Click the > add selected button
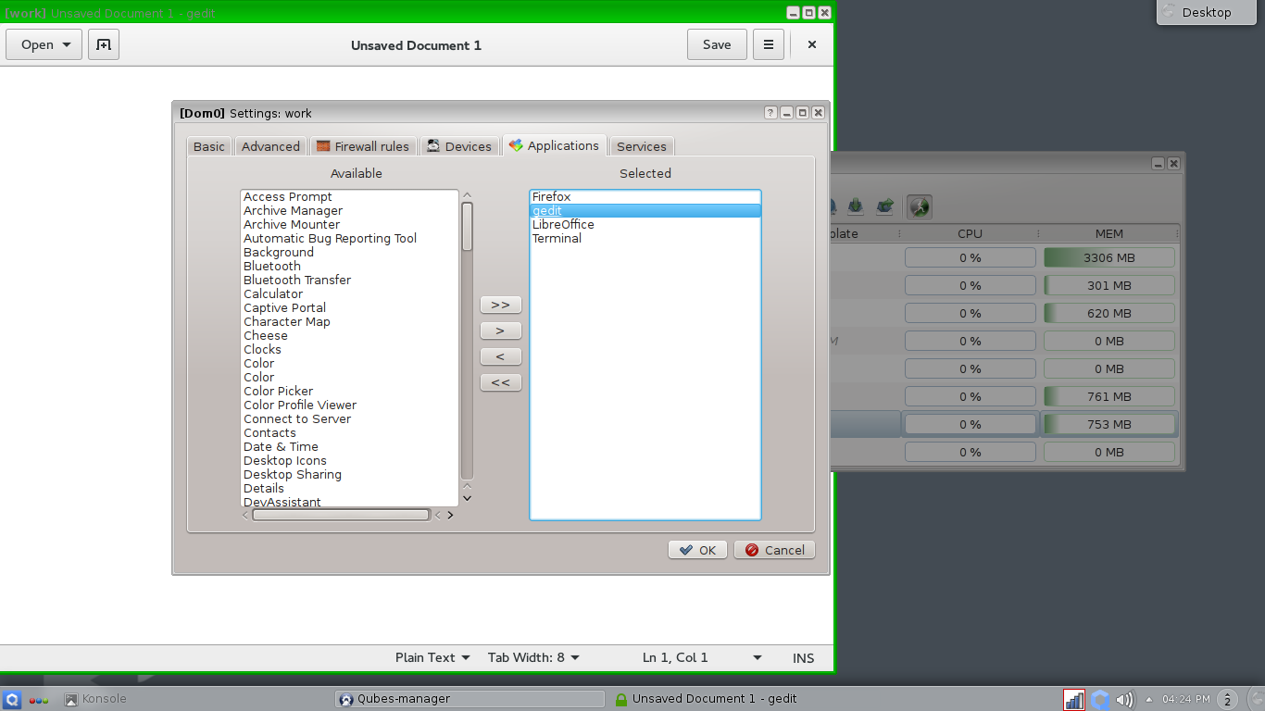This screenshot has height=711, width=1265. point(500,331)
